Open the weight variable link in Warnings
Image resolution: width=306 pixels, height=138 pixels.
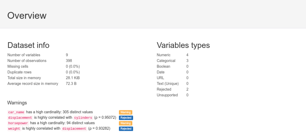pyautogui.click(x=14, y=128)
